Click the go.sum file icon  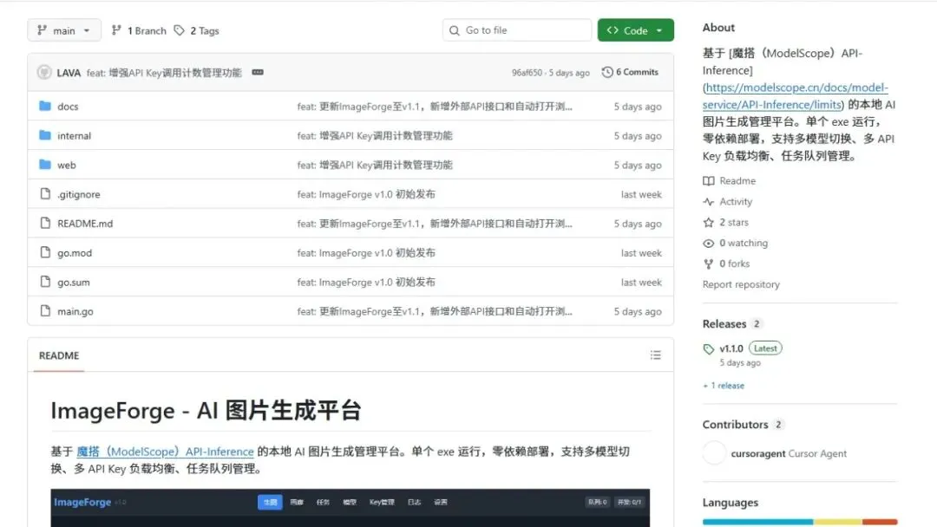[x=45, y=282]
